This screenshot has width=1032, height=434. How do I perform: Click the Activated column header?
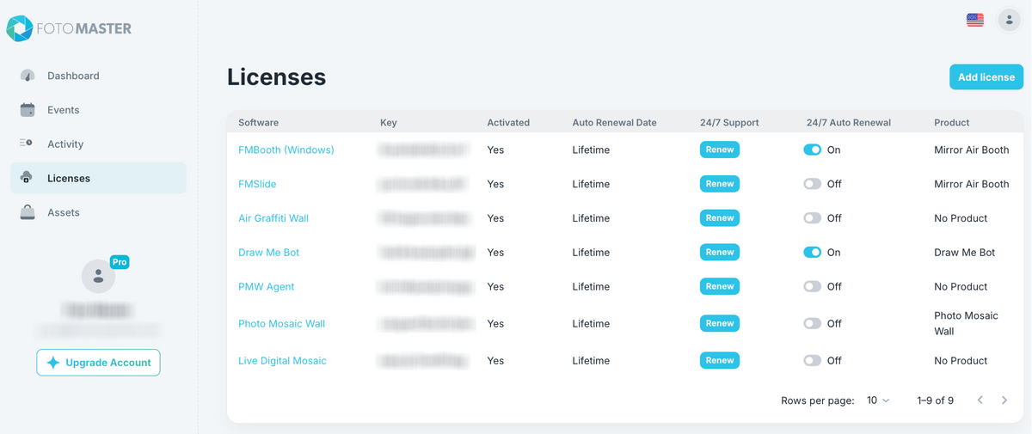pos(508,123)
